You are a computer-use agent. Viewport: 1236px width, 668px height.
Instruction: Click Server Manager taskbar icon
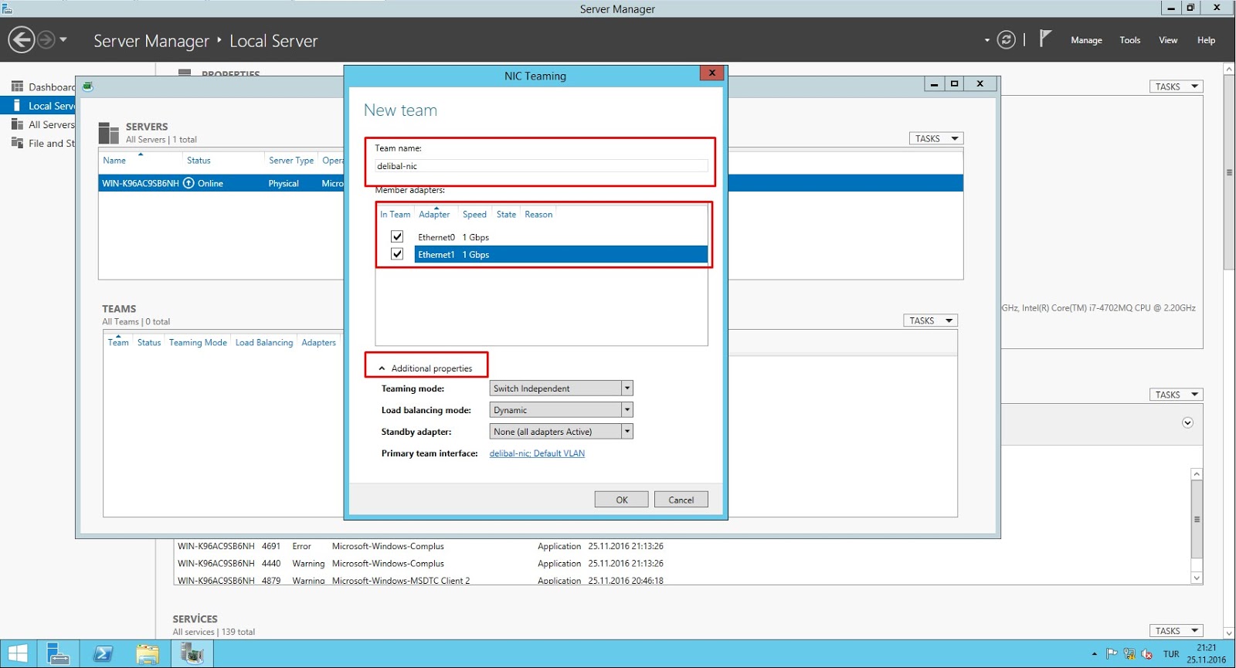pos(59,654)
